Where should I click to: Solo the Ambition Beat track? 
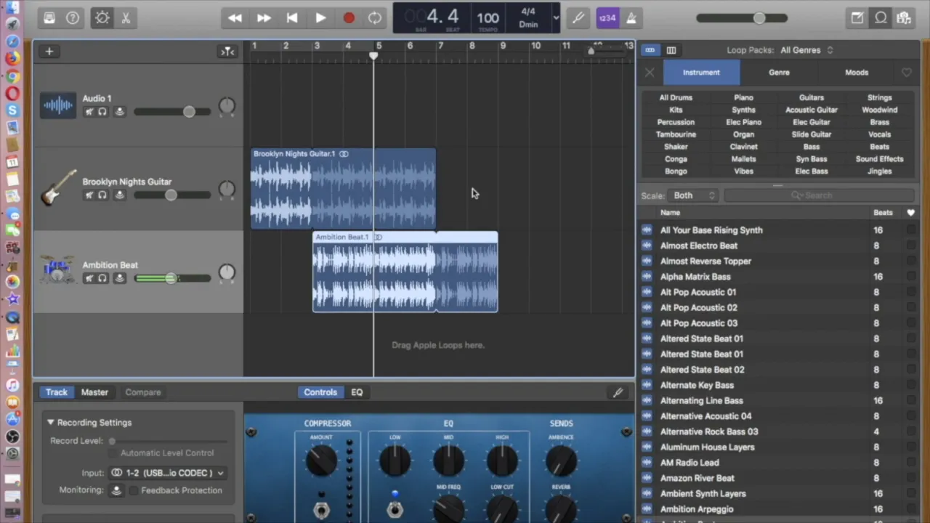pos(102,278)
